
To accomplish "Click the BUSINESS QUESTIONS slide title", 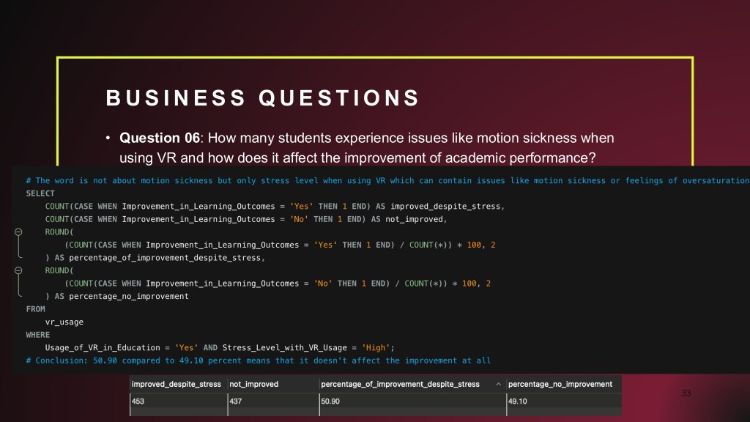I will (262, 98).
